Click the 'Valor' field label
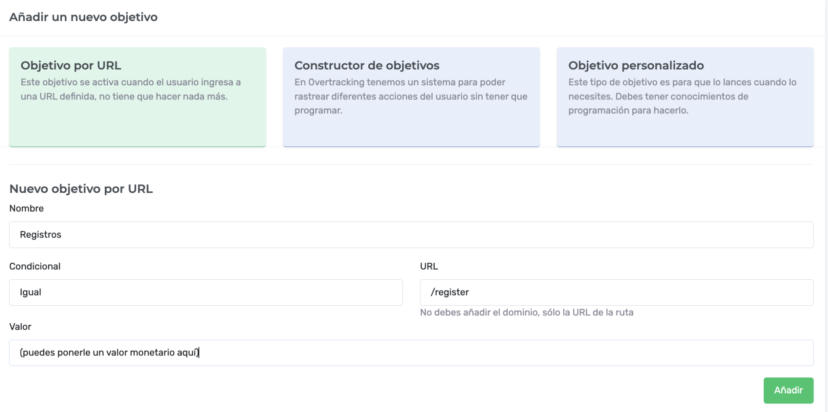Viewport: 828px width, 412px height. (x=20, y=326)
